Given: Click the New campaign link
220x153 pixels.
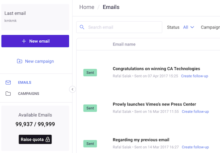Looking at the screenshot, I should click(x=40, y=61).
